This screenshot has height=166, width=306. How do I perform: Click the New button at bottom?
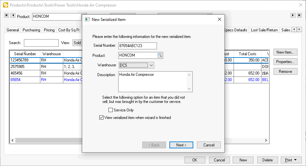[243, 160]
